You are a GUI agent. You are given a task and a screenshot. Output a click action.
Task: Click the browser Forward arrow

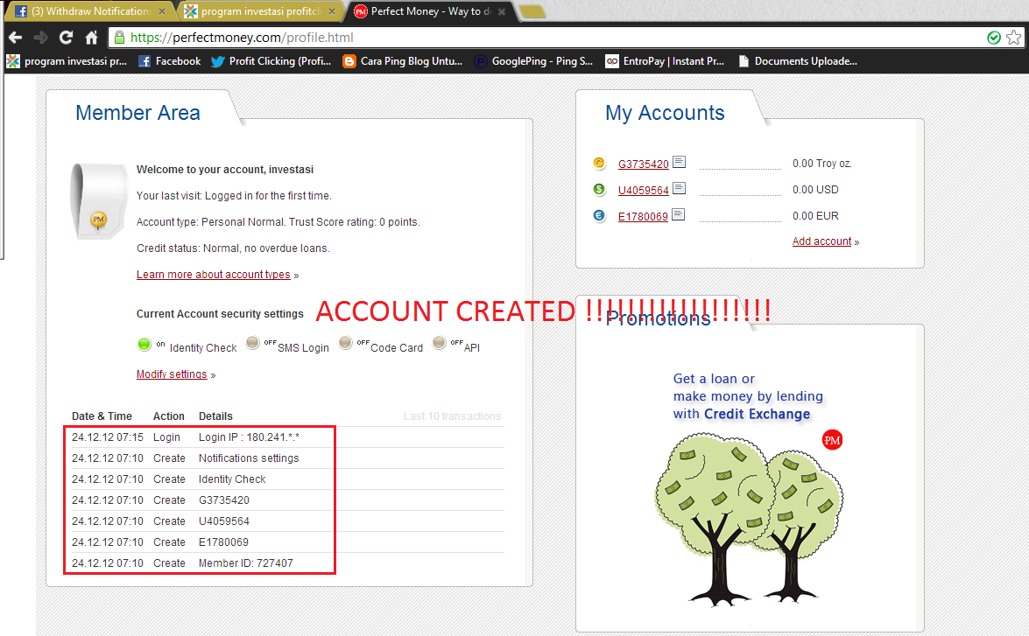(40, 38)
